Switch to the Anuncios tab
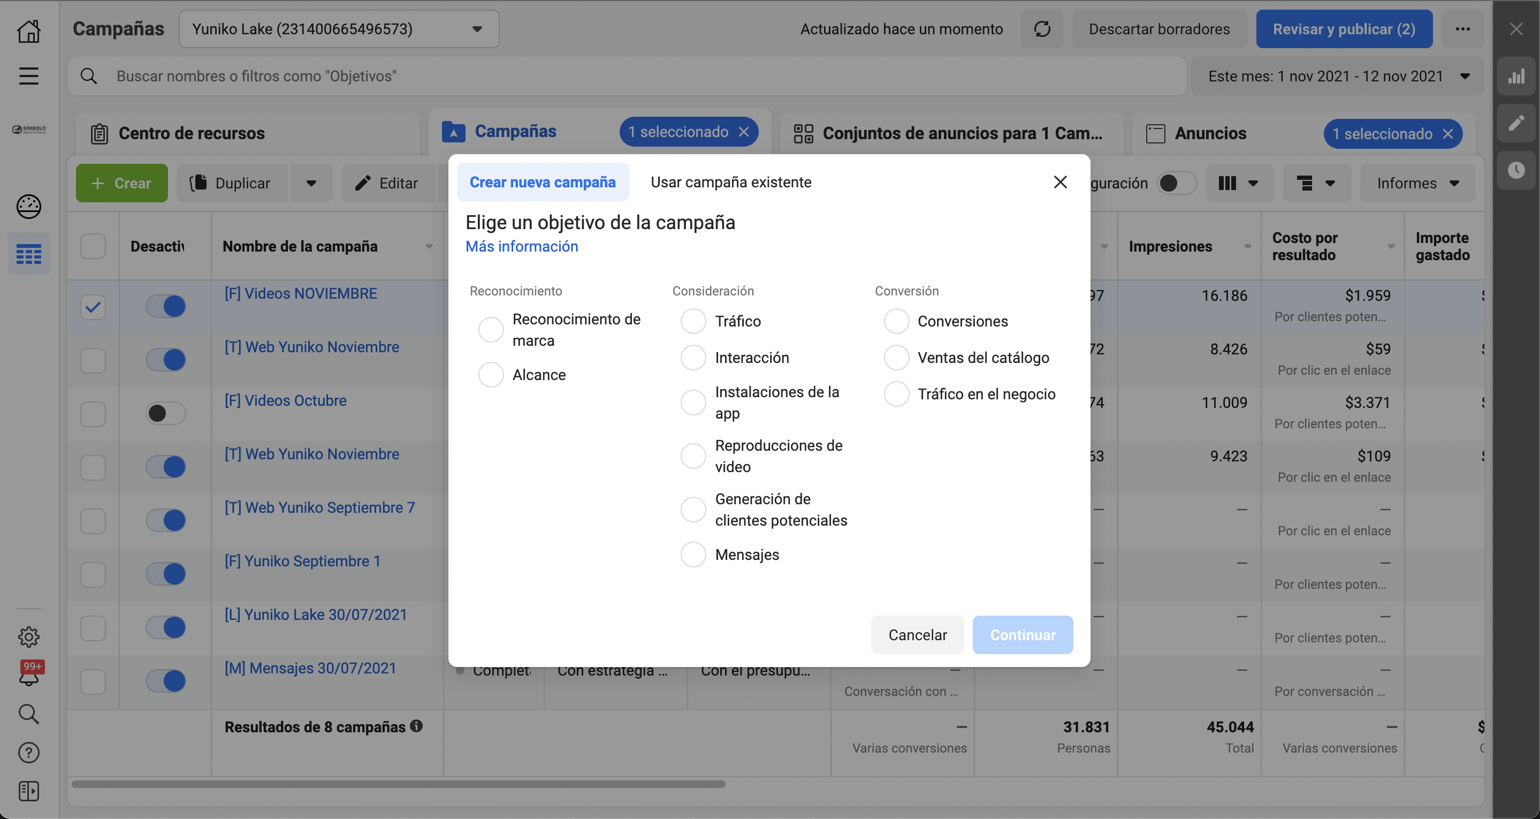Image resolution: width=1540 pixels, height=819 pixels. [x=1209, y=133]
